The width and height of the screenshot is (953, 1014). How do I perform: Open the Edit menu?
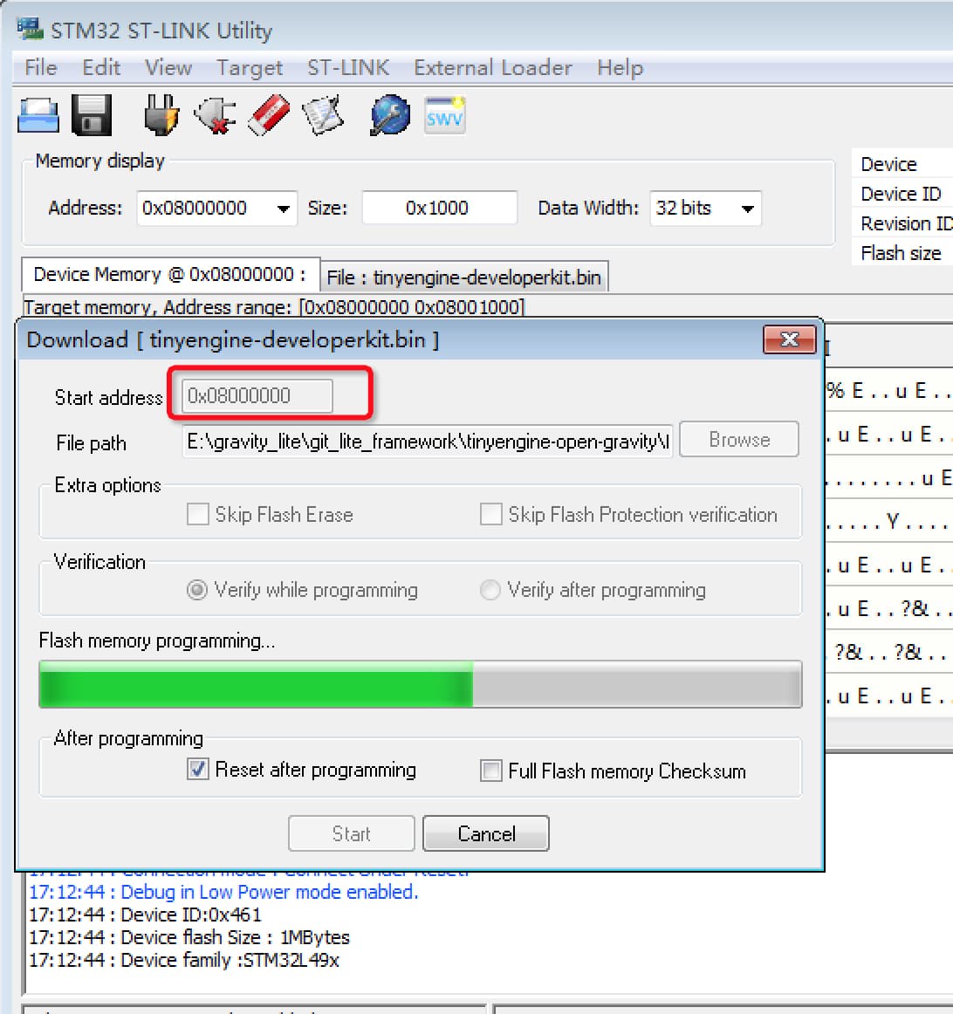[x=101, y=67]
